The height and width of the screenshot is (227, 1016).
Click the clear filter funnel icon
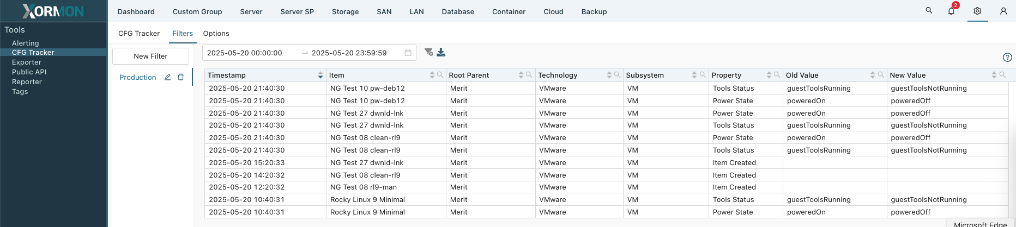(x=429, y=52)
